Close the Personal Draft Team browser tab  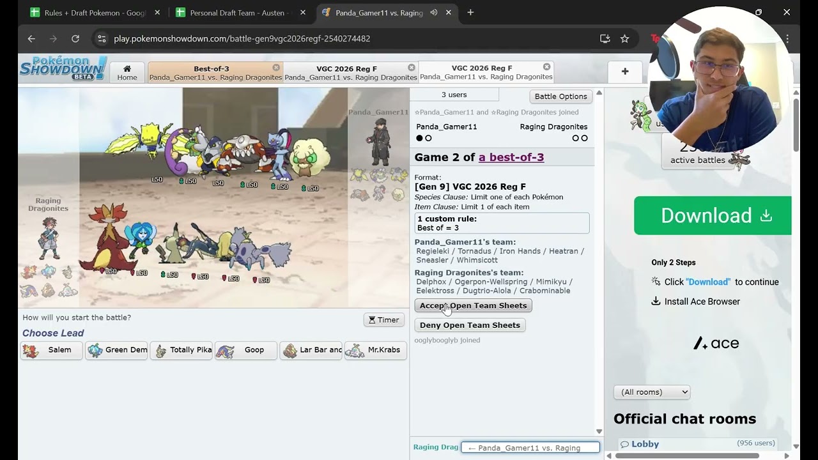click(303, 12)
